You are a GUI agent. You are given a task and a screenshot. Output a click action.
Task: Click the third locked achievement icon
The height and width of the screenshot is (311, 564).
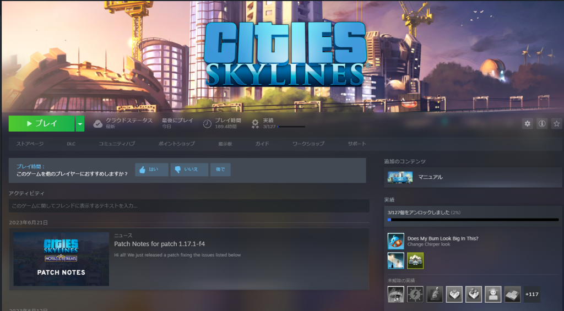pyautogui.click(x=435, y=294)
